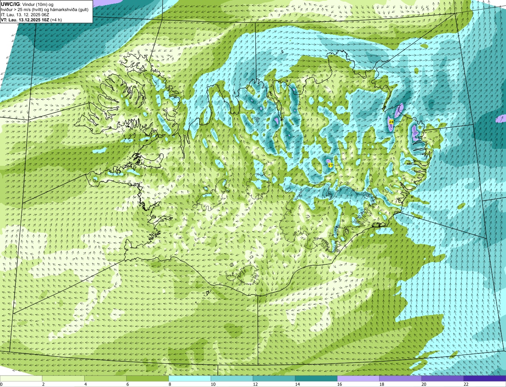Click the 2–4 m/s light green legend swatch

pos(63,378)
